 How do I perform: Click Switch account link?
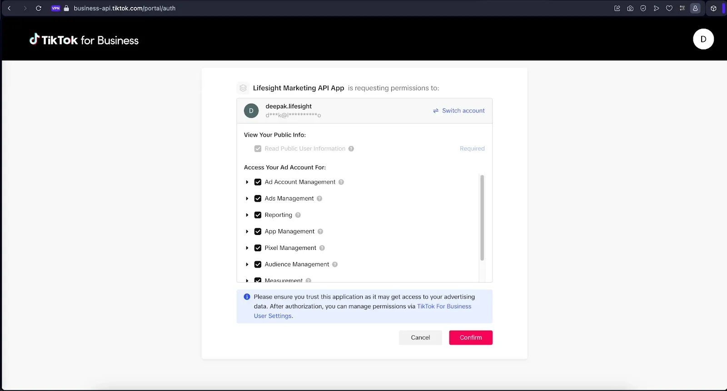[x=459, y=111]
